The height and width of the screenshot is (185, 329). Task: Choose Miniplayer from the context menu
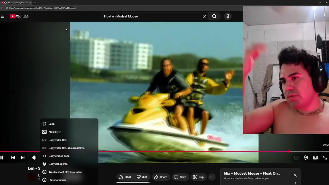pos(69,132)
